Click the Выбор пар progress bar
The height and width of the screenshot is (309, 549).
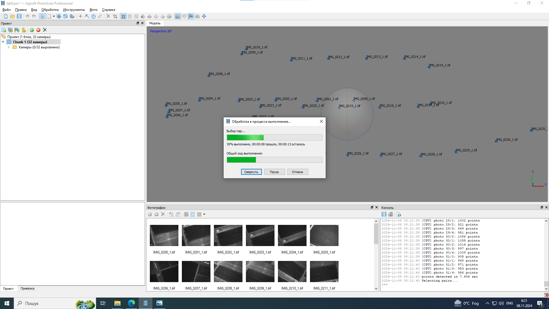[x=274, y=138]
